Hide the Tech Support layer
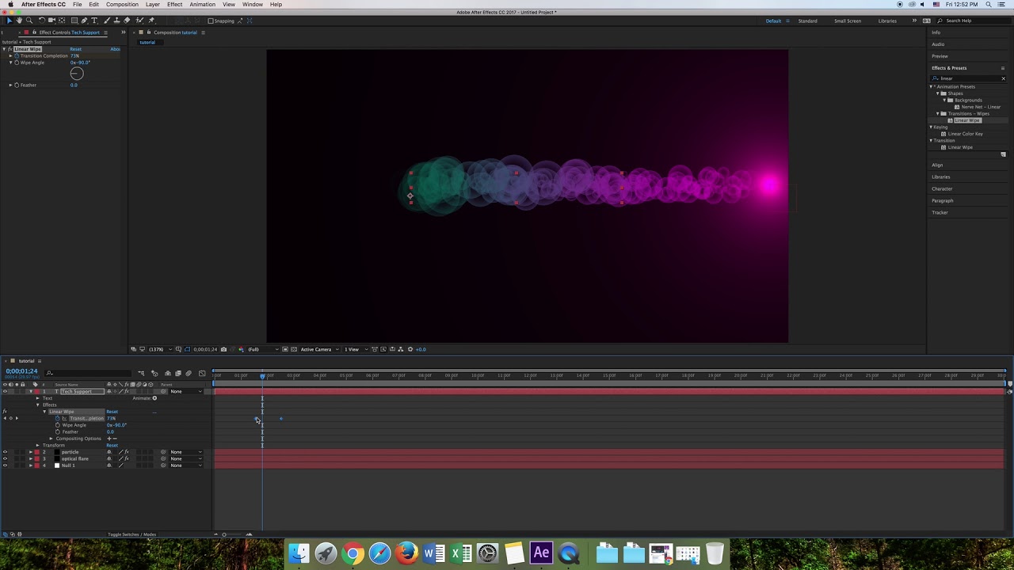 click(5, 392)
